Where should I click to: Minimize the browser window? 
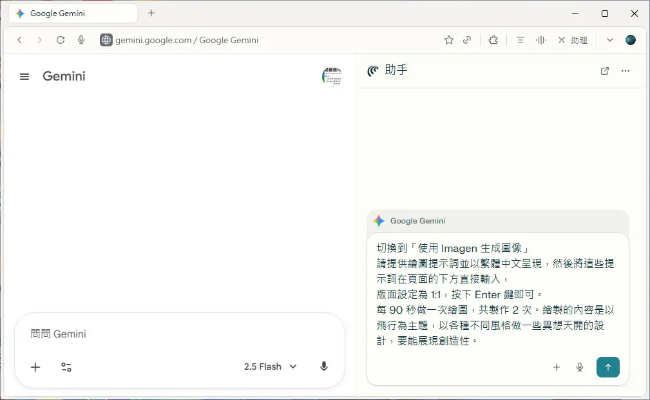tap(575, 14)
